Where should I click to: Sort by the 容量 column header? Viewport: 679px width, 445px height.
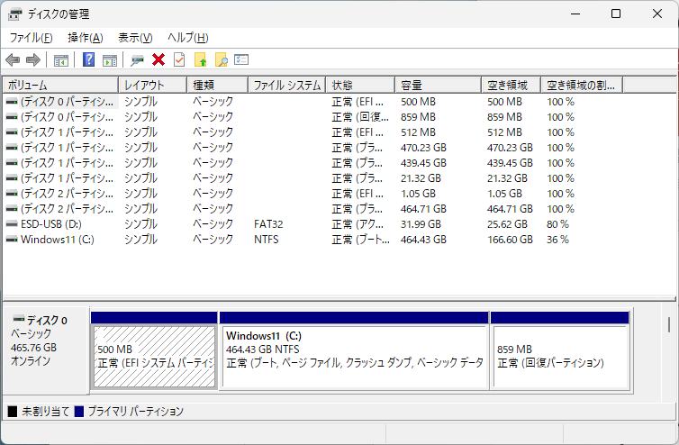coord(439,85)
